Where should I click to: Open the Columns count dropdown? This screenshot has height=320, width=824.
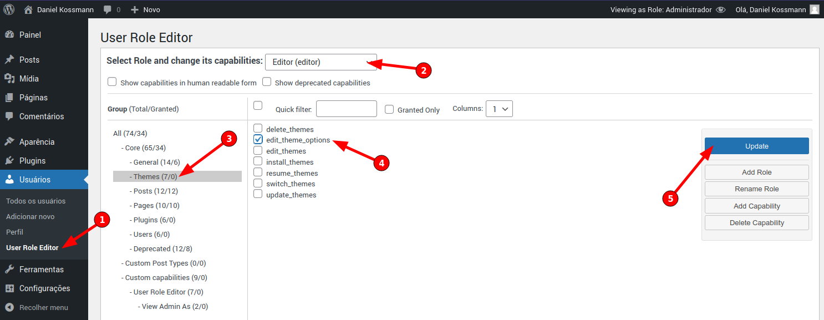[499, 109]
